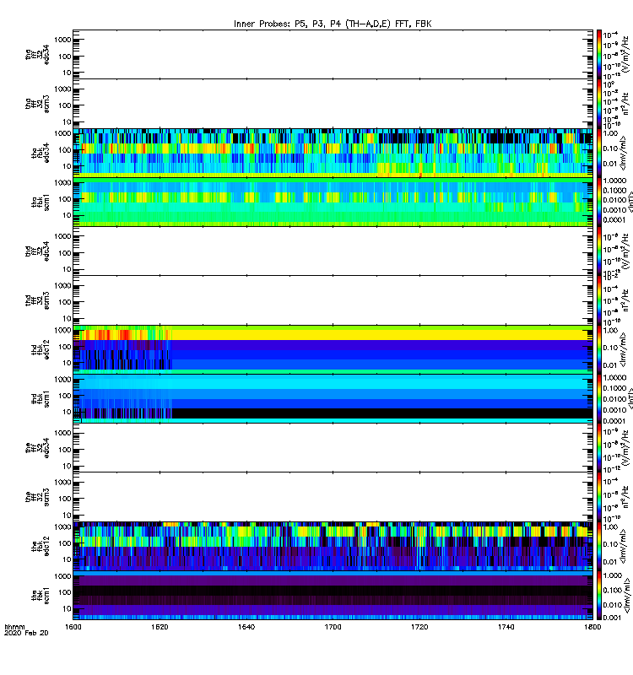Click the "tha fbk edc34" panel label
This screenshot has height=675, width=633.
[41, 154]
